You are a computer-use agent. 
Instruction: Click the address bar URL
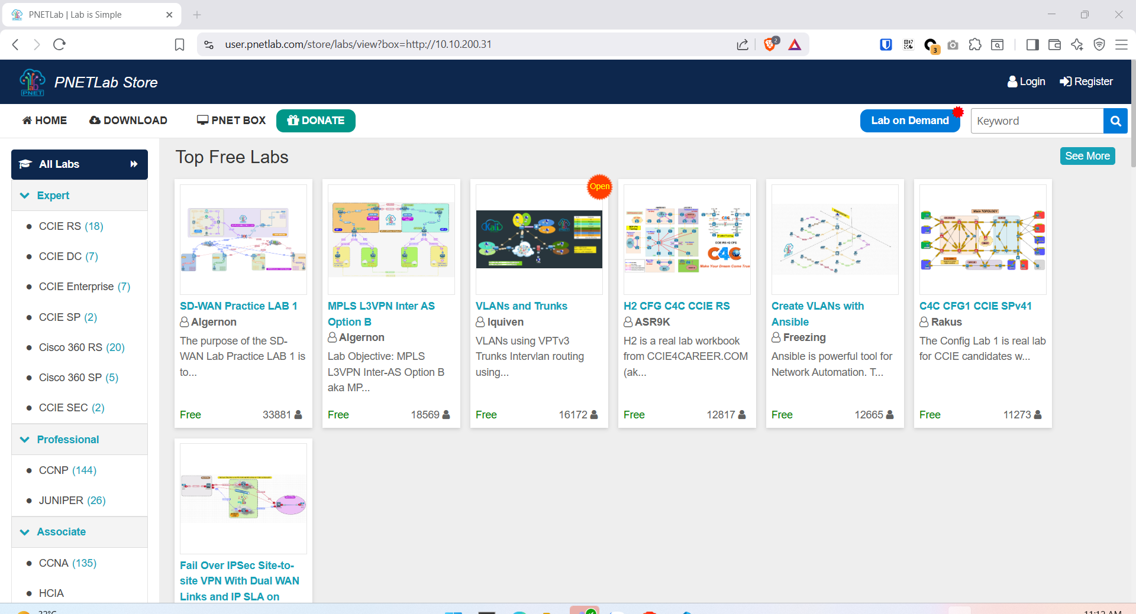(358, 44)
